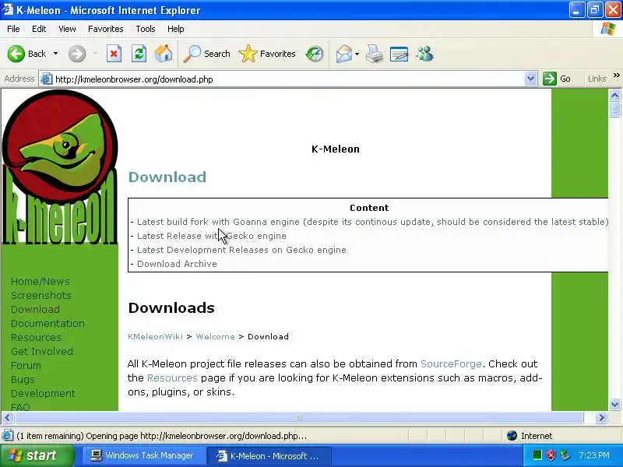Click the red security shield tray icon
623x467 pixels.
click(551, 455)
